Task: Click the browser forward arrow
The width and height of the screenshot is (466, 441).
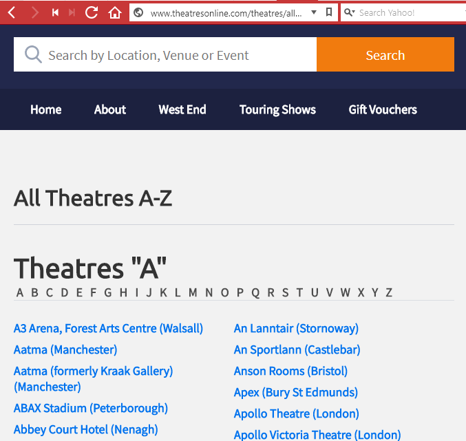Action: click(x=34, y=13)
